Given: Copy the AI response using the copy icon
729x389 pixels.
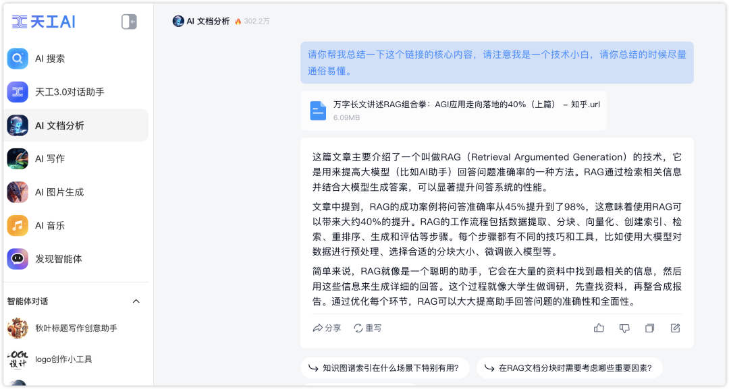Looking at the screenshot, I should [x=649, y=328].
